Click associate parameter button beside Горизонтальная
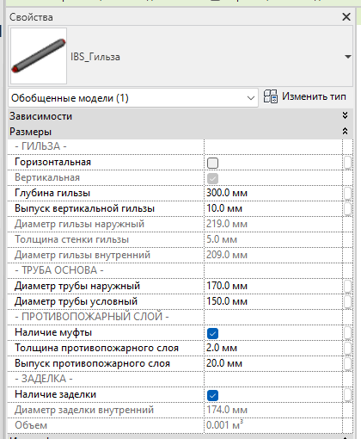Image resolution: width=361 pixels, height=439 pixels. pyautogui.click(x=347, y=163)
